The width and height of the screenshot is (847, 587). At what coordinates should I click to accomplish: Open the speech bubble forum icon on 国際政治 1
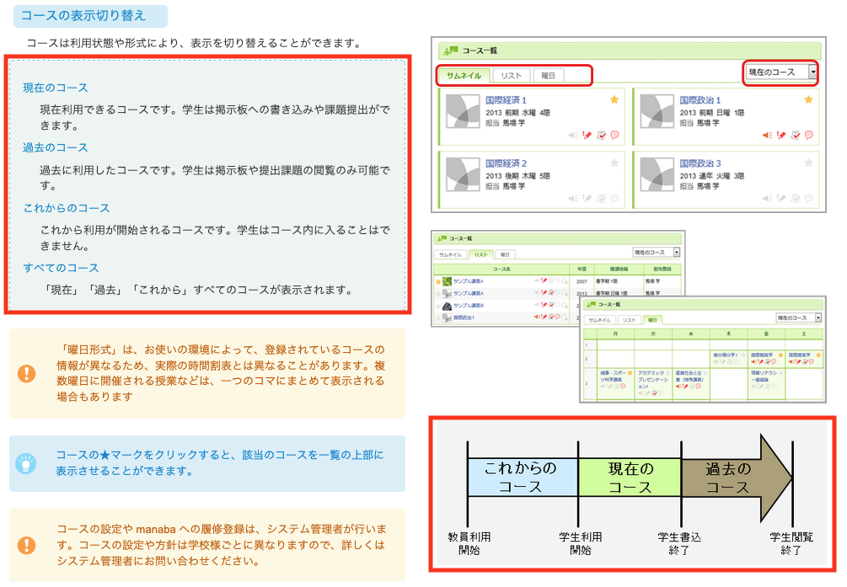click(808, 135)
